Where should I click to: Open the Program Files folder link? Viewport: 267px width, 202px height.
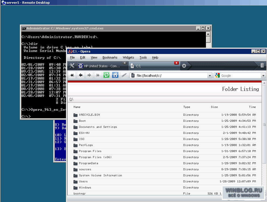(90, 151)
